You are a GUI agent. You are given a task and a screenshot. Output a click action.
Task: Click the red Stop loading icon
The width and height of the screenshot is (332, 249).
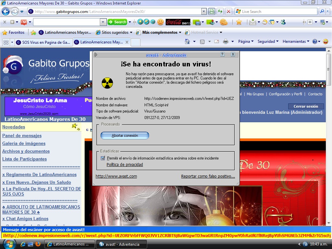(229, 11)
